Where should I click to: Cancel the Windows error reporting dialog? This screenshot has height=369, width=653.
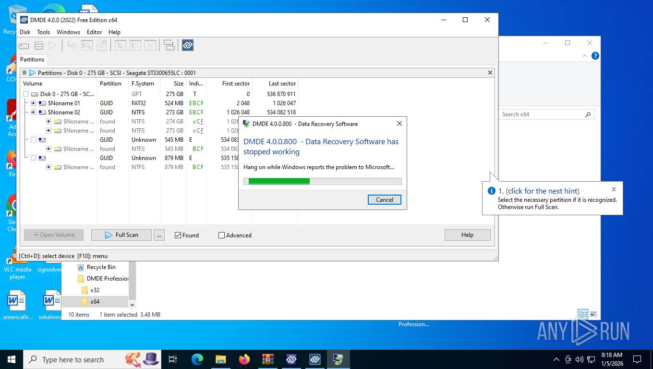384,200
